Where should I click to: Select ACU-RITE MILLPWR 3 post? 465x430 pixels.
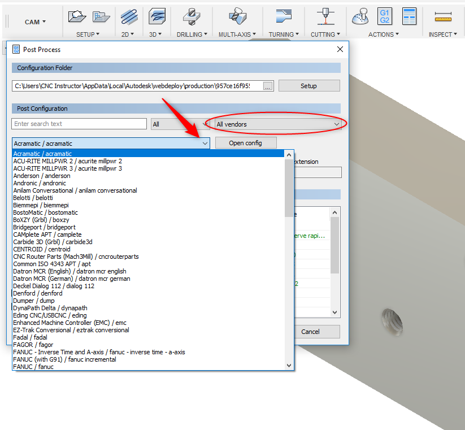click(148, 168)
